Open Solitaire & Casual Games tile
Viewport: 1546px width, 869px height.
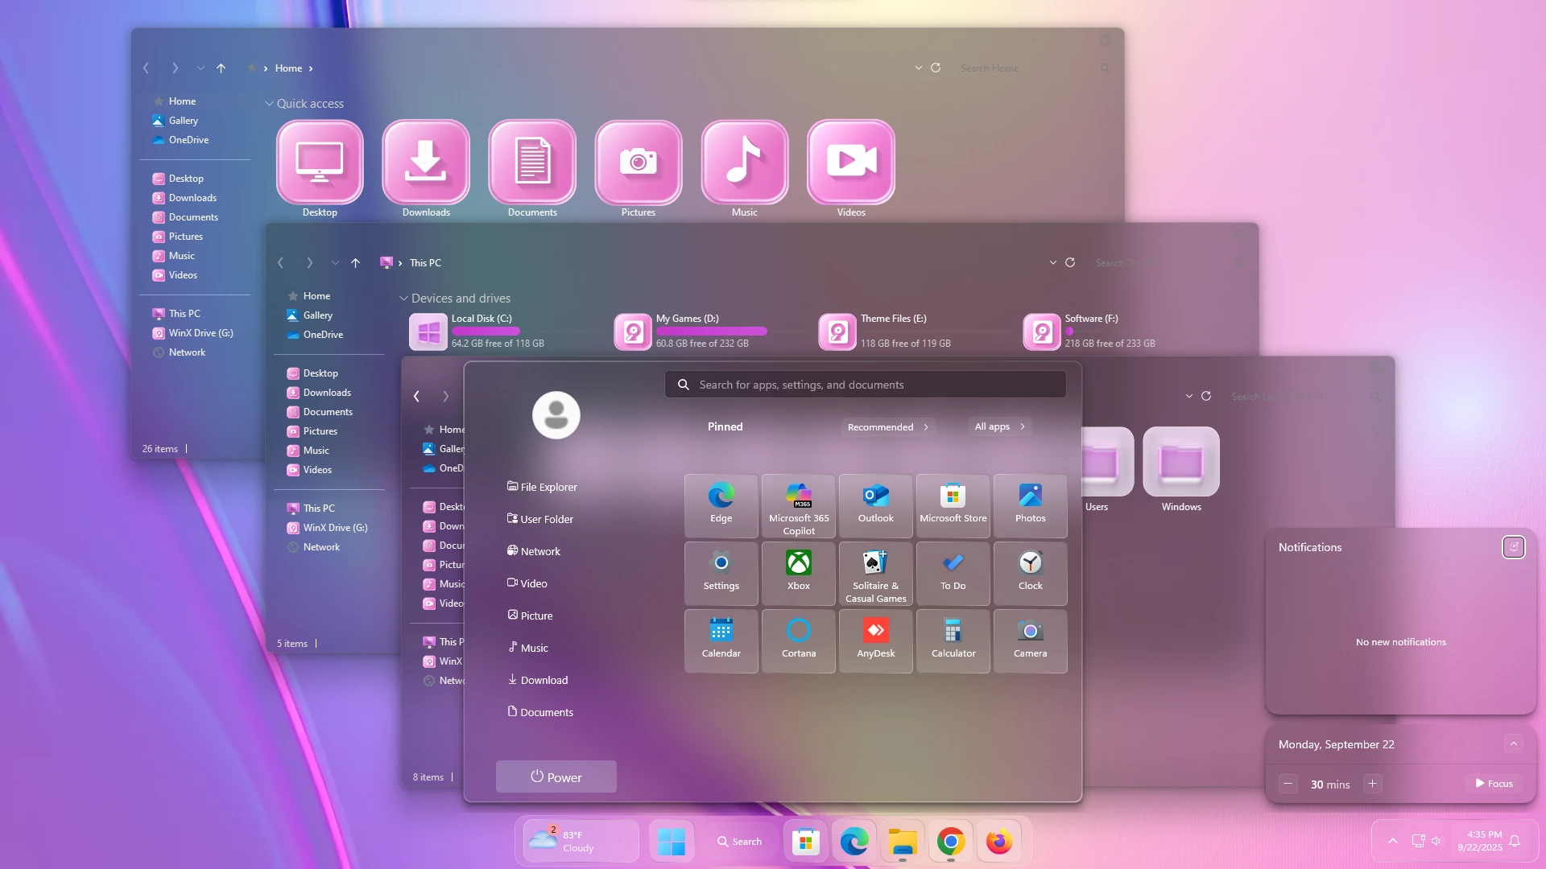tap(876, 574)
